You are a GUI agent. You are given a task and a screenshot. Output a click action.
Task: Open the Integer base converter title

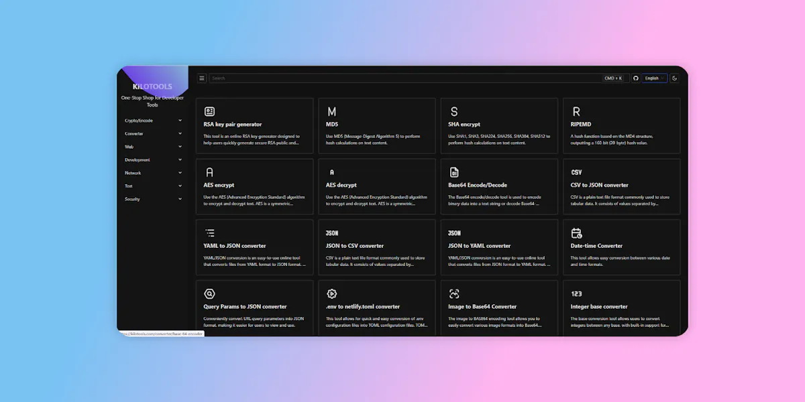tap(599, 307)
